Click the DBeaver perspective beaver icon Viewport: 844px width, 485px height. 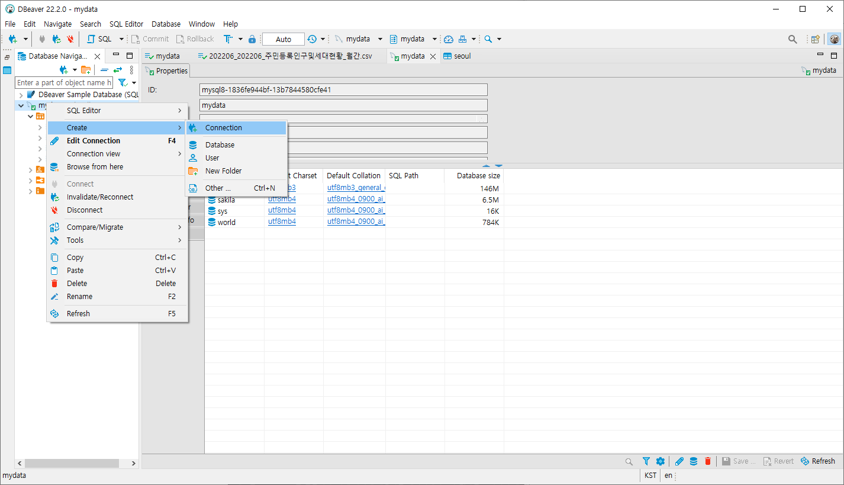tap(834, 39)
